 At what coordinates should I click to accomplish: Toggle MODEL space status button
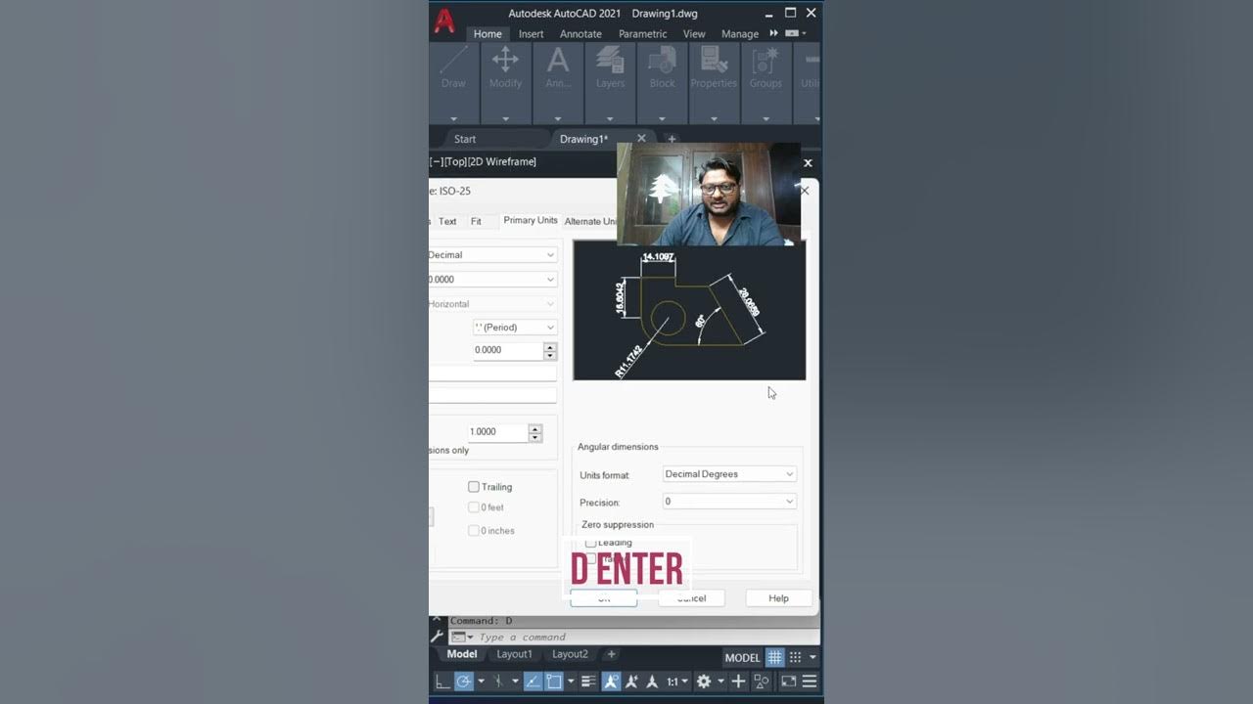(742, 658)
